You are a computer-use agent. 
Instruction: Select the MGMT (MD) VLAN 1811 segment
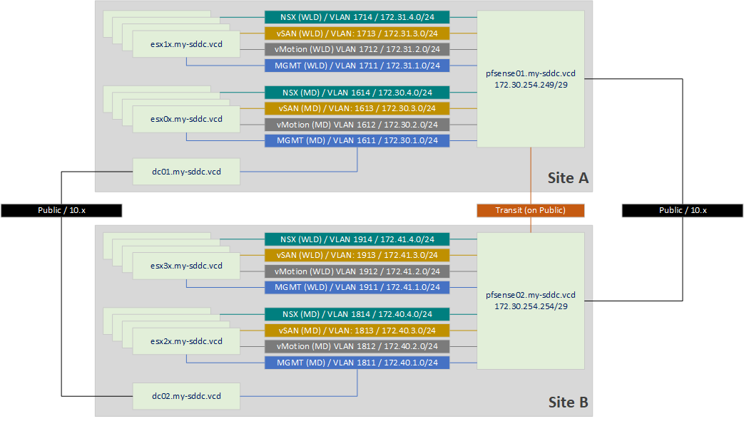[357, 362]
